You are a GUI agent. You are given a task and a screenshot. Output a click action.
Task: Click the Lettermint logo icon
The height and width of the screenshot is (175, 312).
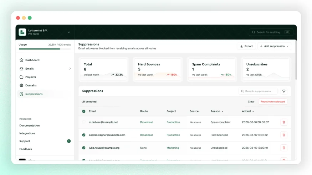[22, 32]
